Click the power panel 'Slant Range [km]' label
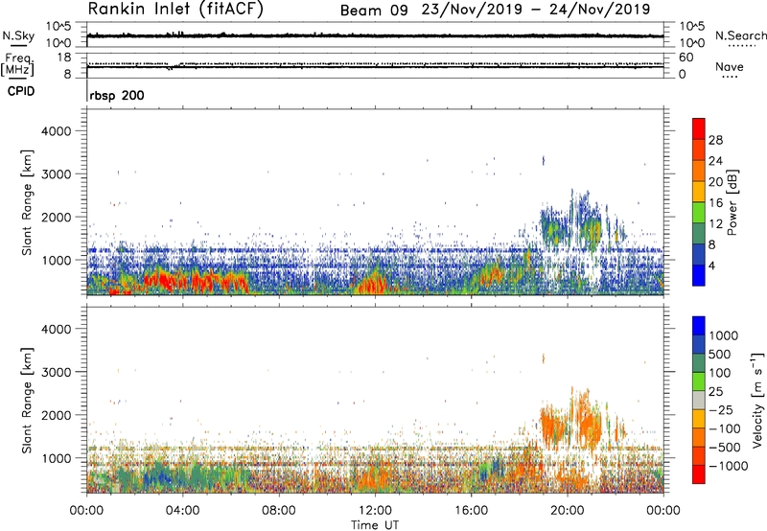 pos(27,202)
